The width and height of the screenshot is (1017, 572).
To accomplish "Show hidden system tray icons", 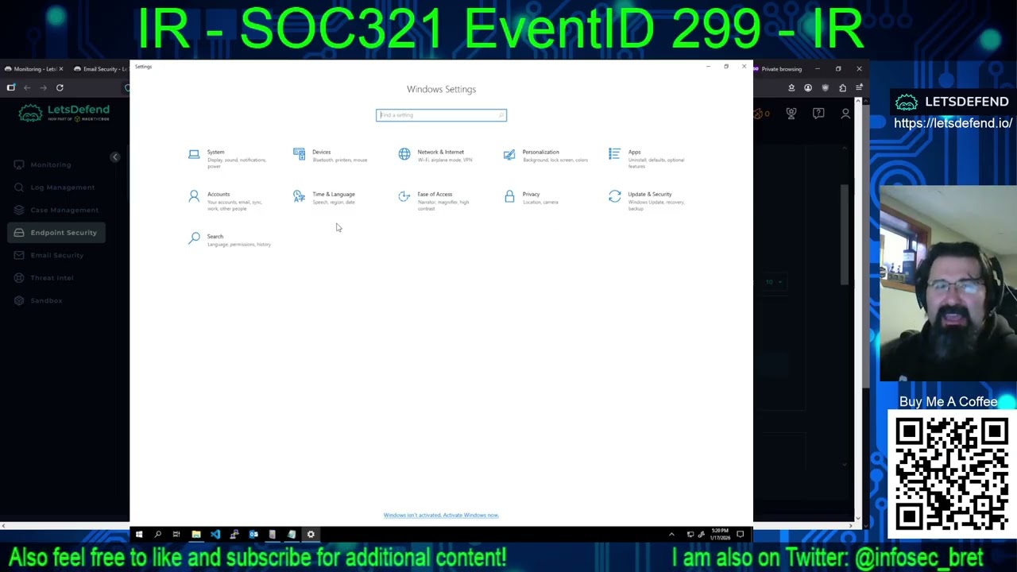I will 671,535.
